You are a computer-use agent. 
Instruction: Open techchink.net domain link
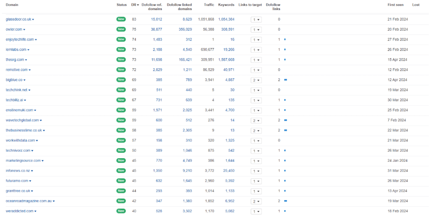pos(16,90)
